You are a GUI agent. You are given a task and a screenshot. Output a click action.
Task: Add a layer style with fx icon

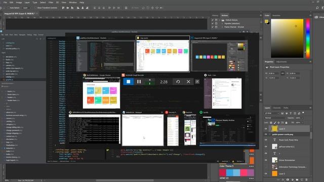[283, 180]
